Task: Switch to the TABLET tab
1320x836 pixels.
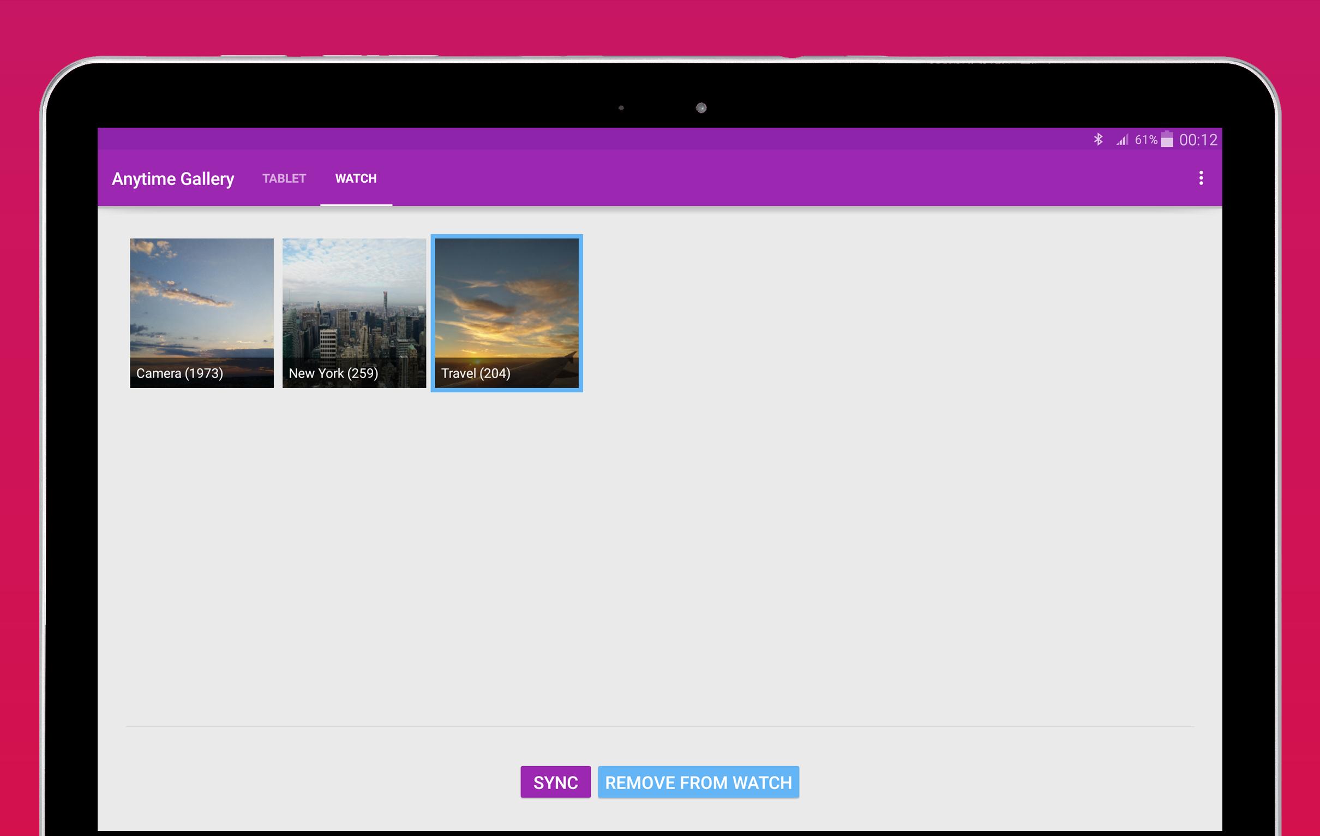Action: click(x=284, y=178)
